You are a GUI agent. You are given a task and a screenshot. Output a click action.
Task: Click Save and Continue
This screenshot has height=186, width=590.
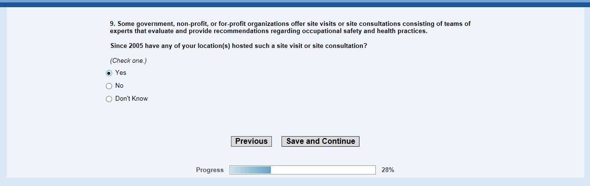coord(321,141)
